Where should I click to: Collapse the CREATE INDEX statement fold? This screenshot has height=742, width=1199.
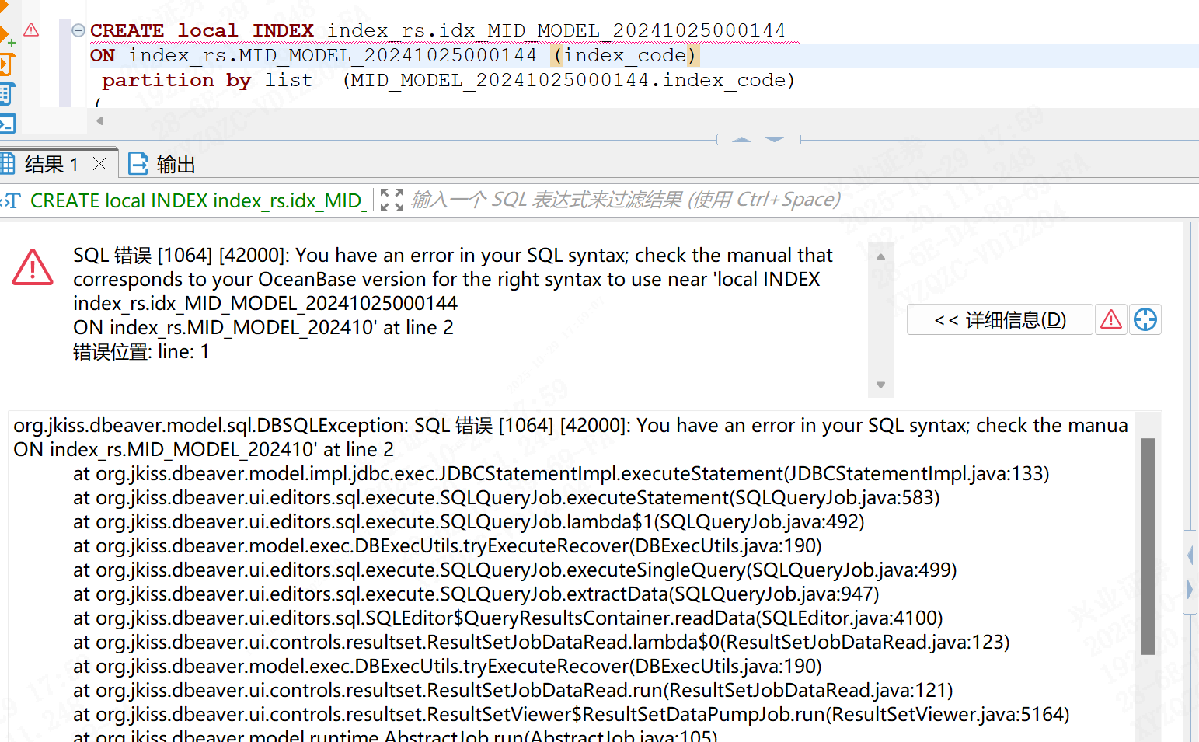point(78,30)
